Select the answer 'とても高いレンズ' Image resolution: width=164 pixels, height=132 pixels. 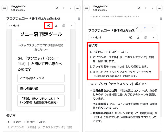41,78
